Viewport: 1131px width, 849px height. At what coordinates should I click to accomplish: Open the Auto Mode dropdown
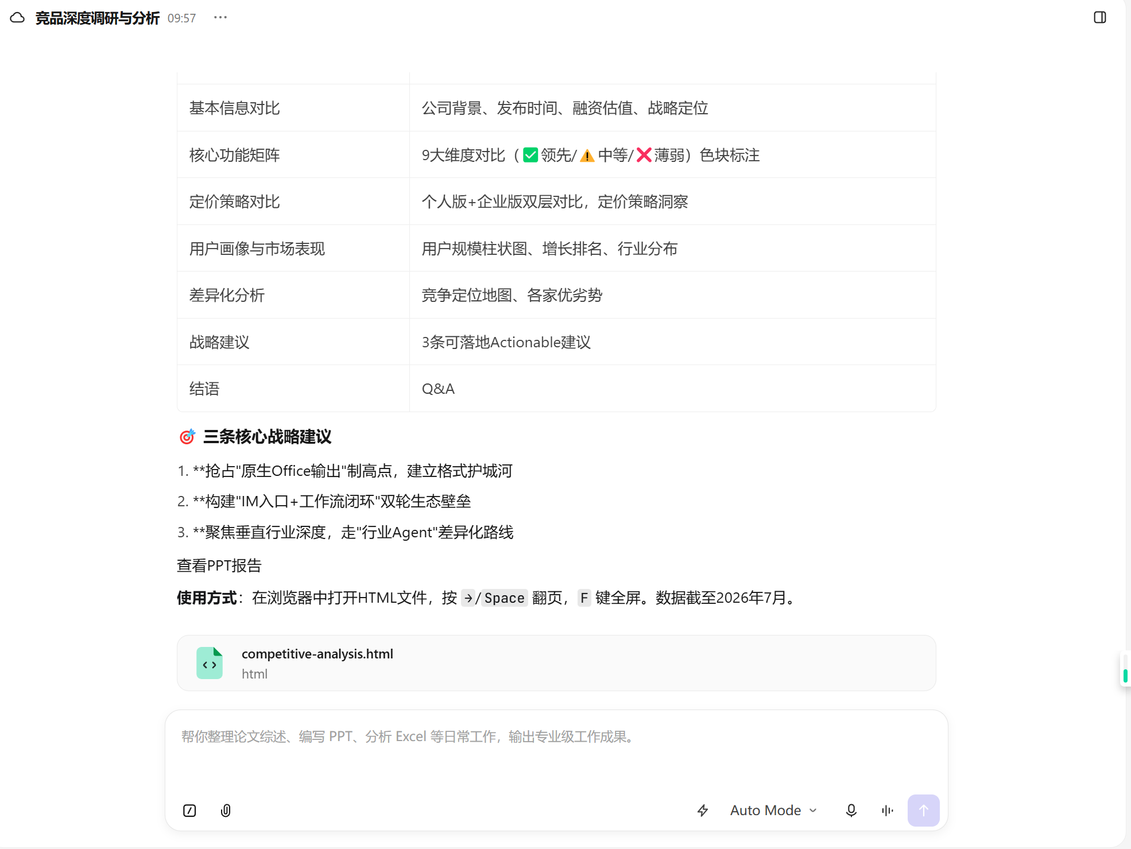click(774, 811)
